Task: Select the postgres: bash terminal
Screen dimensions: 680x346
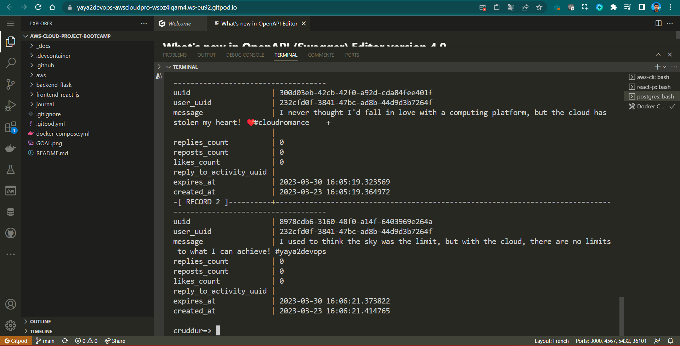Action: pyautogui.click(x=652, y=96)
